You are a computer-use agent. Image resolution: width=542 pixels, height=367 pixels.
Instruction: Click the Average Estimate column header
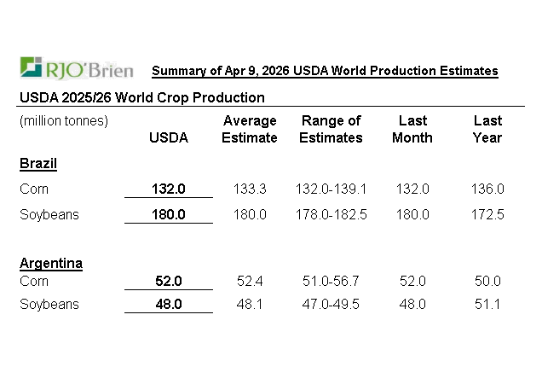point(250,129)
